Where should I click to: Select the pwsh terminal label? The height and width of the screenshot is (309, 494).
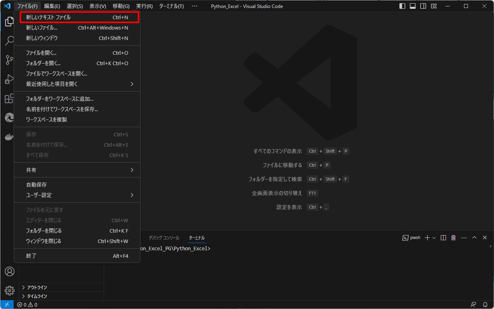click(x=412, y=237)
